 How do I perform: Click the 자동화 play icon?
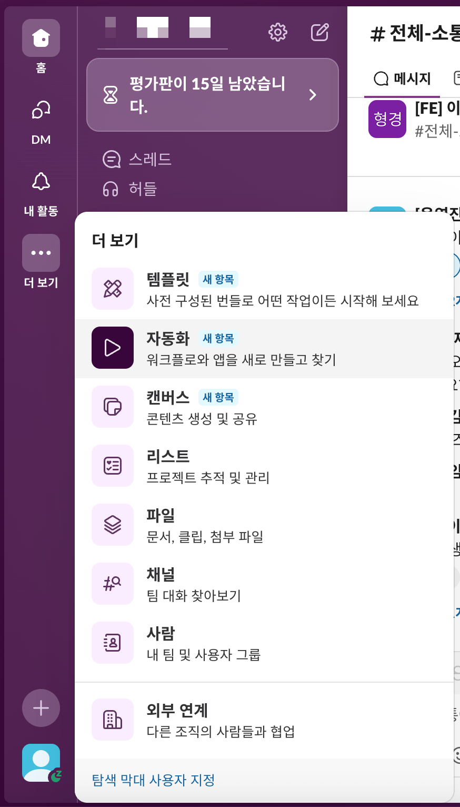[113, 348]
